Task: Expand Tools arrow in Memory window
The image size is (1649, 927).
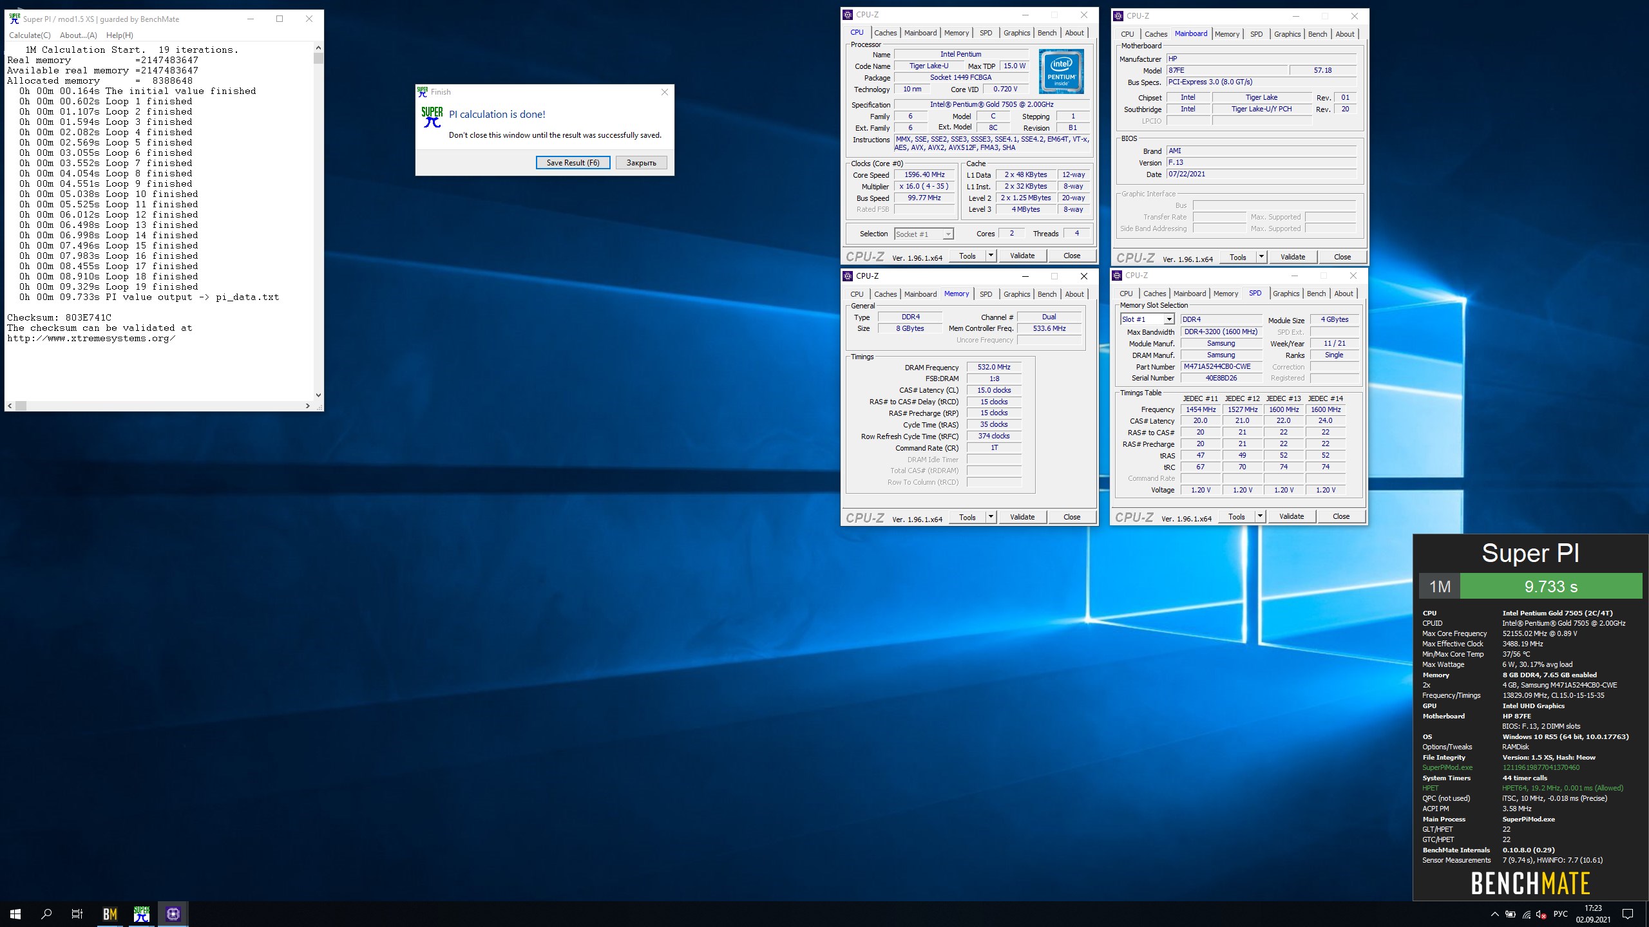Action: click(x=991, y=518)
